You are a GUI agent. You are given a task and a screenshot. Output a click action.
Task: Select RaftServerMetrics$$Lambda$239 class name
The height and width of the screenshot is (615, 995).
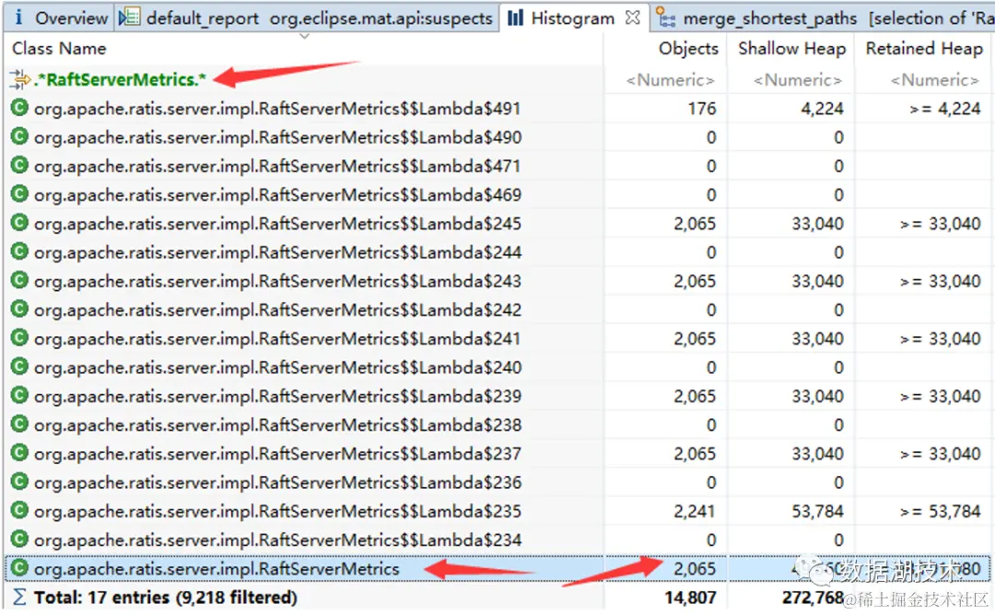[277, 396]
